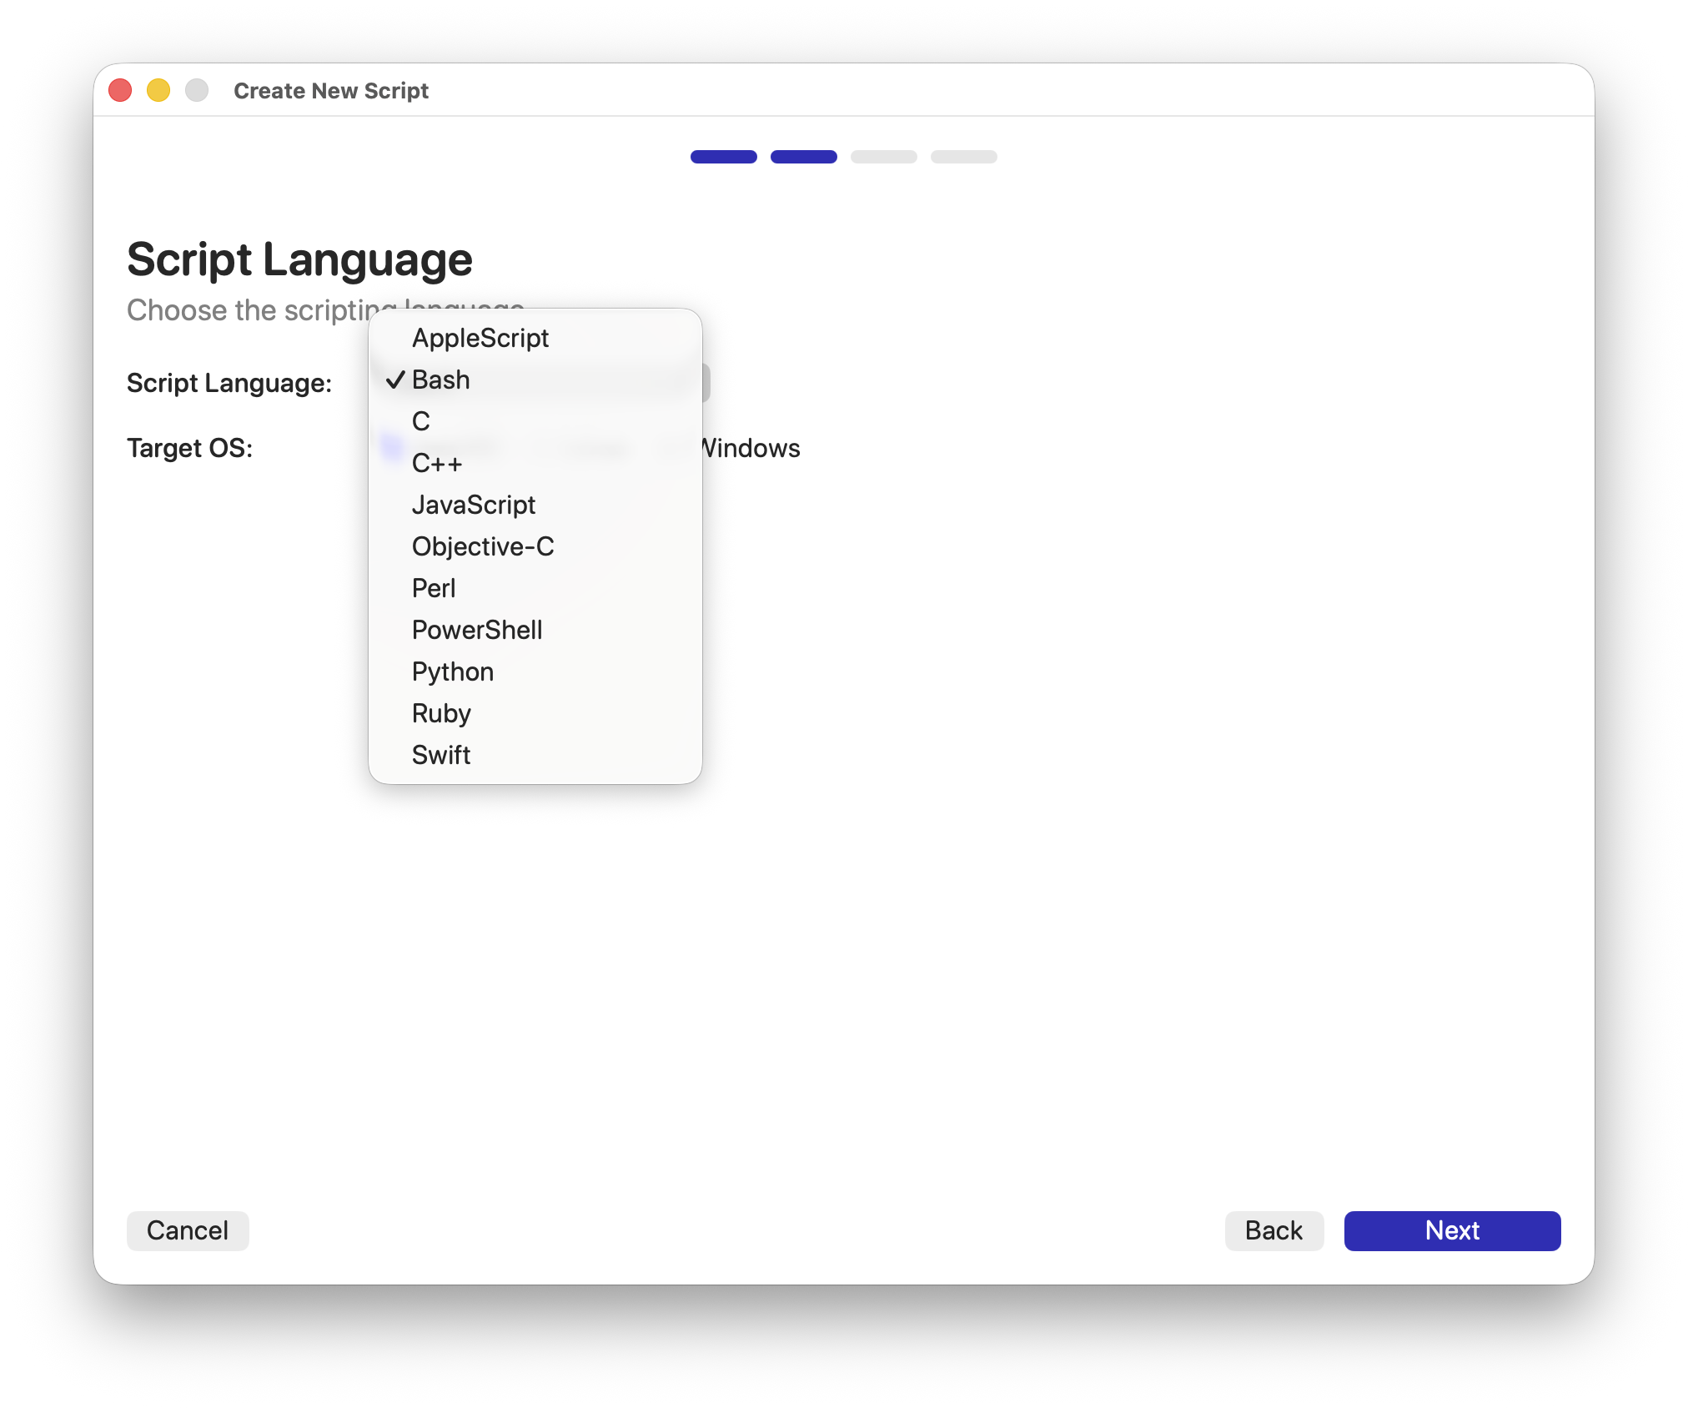The width and height of the screenshot is (1688, 1408).
Task: Select C++ in the dropdown list
Action: 437,463
